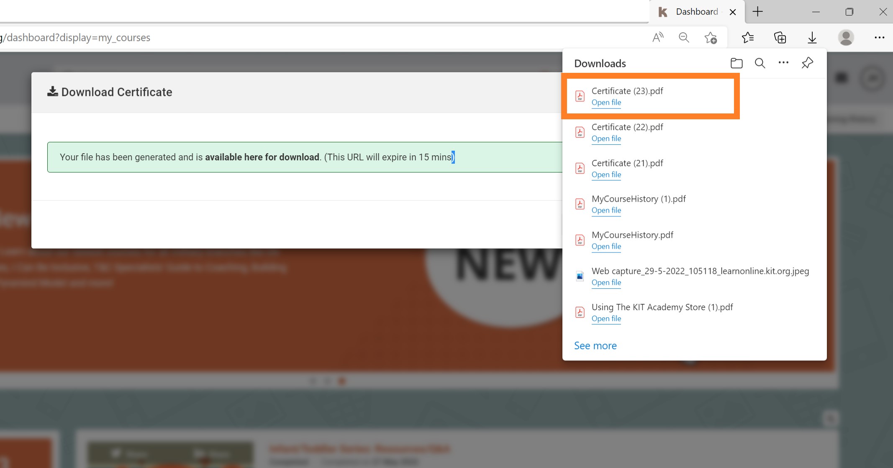Viewport: 893px width, 468px height.
Task: Click PDF icon of Certificate (22).pdf
Action: [580, 132]
